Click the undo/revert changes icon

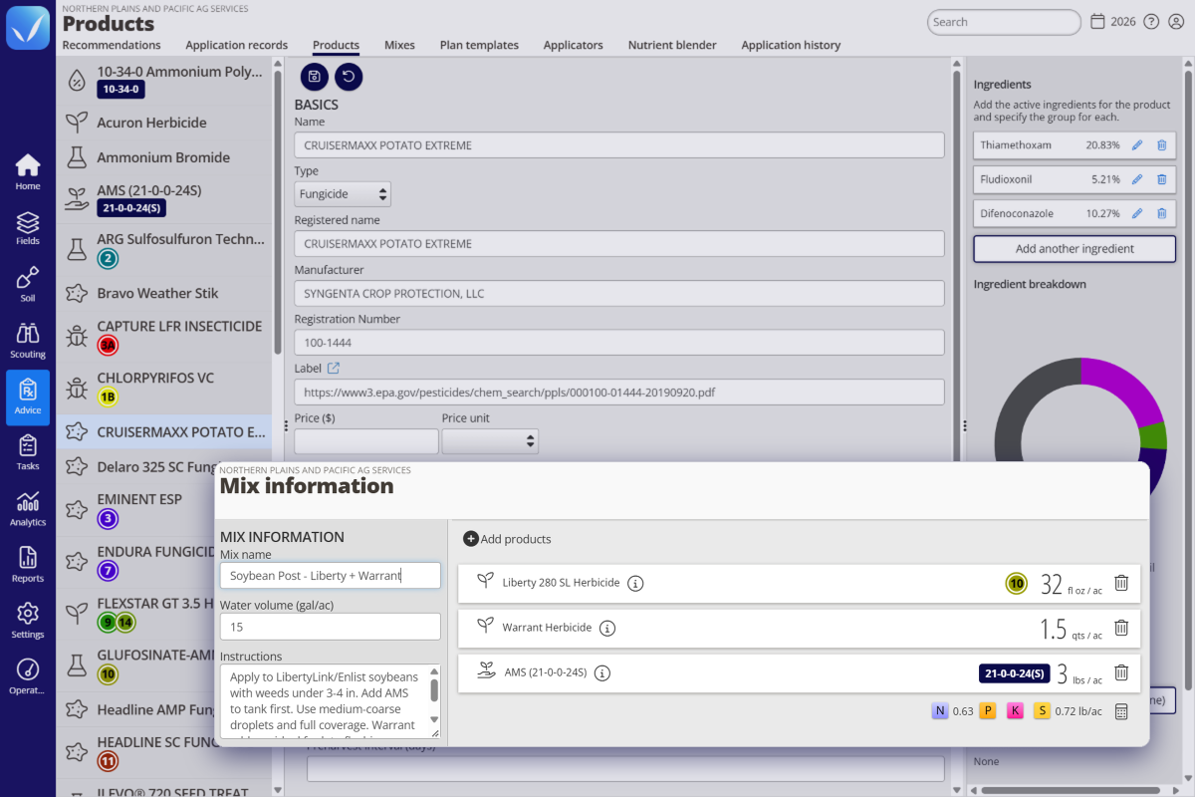[x=349, y=76]
